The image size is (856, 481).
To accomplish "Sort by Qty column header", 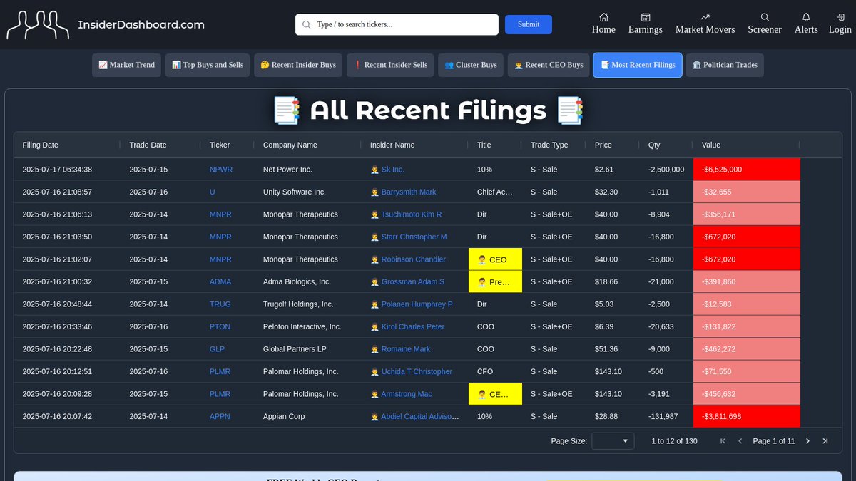I will click(654, 145).
